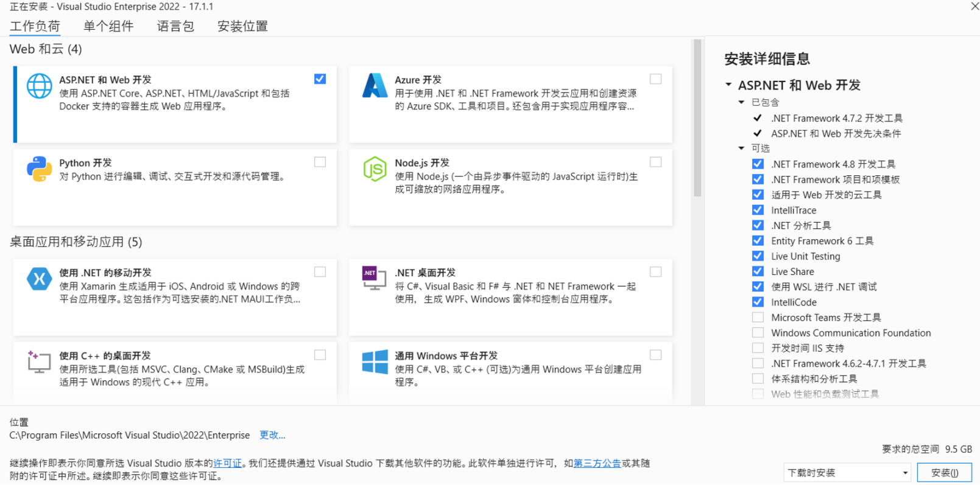This screenshot has height=485, width=980.
Task: Enable 使用 C++ 的桌面开发 checkbox
Action: pos(320,355)
